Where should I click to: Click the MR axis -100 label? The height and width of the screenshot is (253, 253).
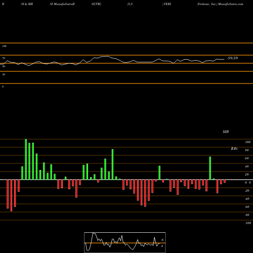coord(247,223)
